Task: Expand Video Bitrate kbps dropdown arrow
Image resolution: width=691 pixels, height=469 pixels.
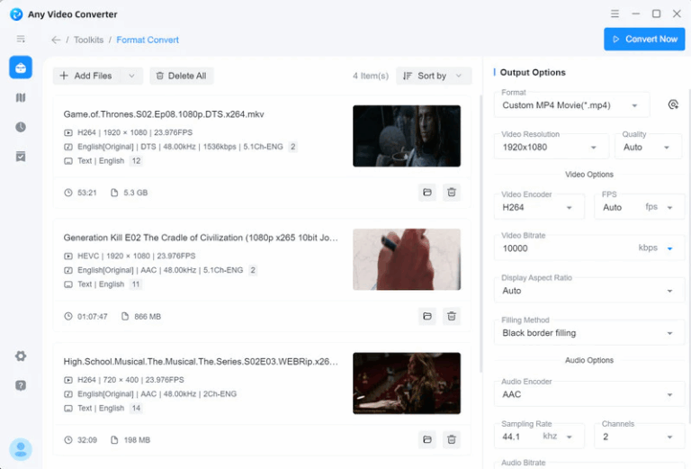Action: [x=669, y=248]
